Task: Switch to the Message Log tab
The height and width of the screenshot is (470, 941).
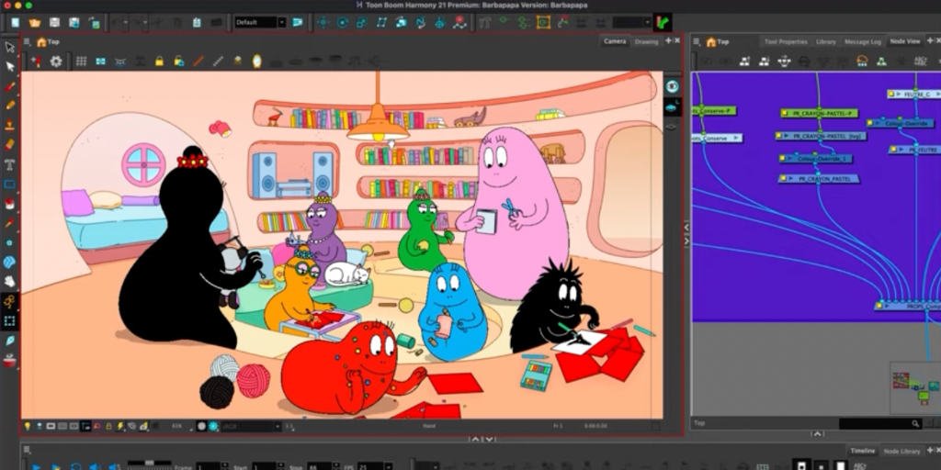Action: coord(863,42)
